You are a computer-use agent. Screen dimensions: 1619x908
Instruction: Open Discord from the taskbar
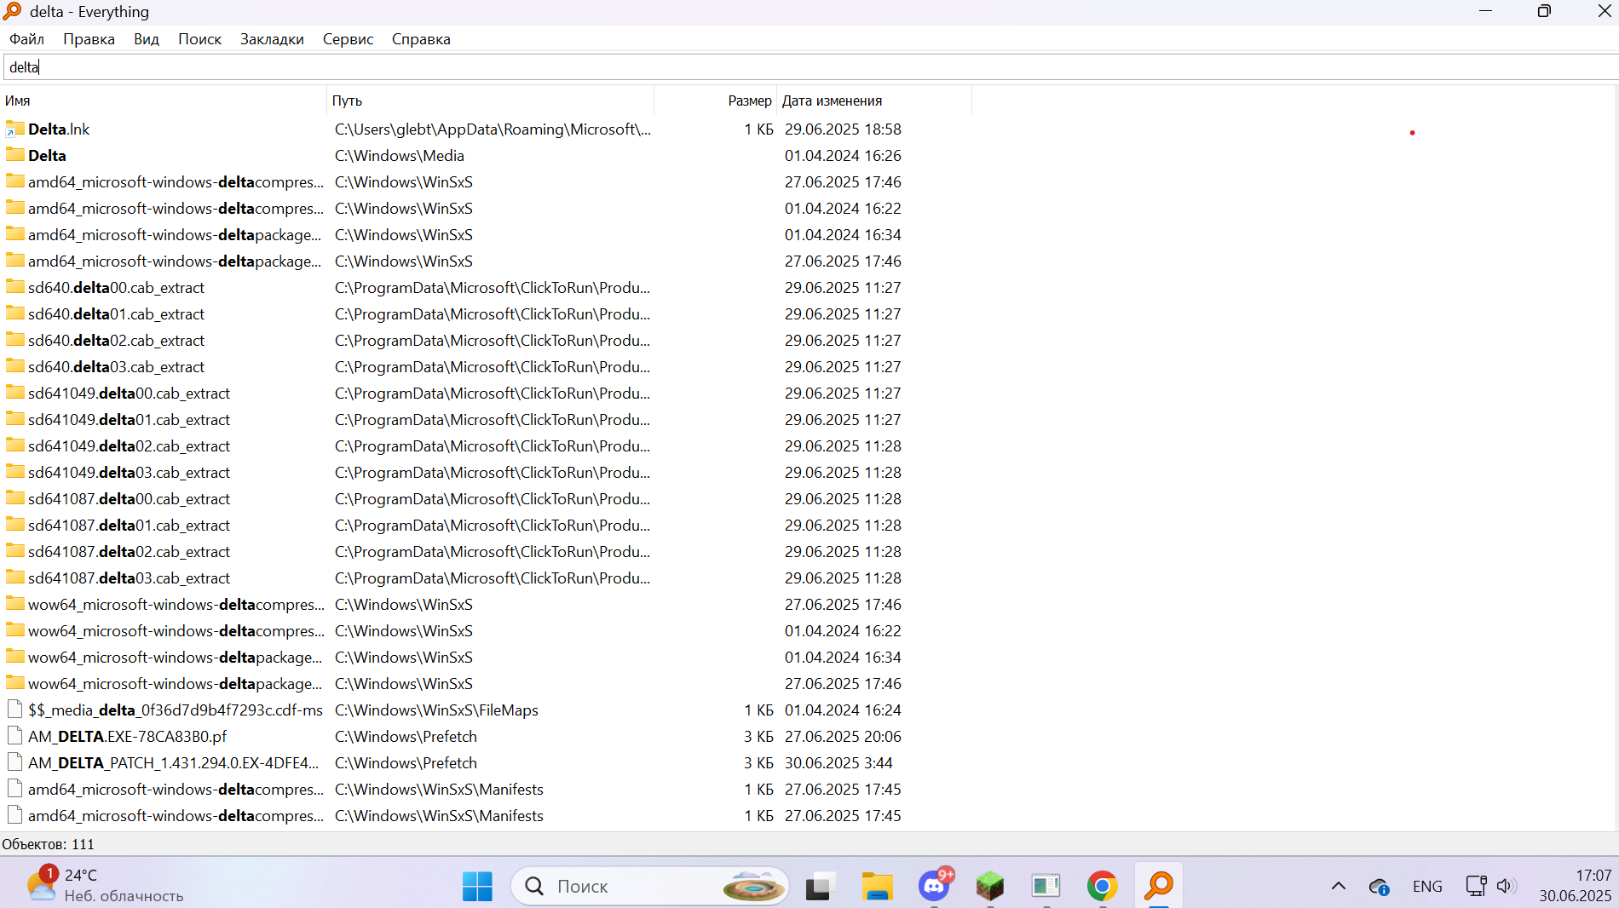pyautogui.click(x=935, y=886)
